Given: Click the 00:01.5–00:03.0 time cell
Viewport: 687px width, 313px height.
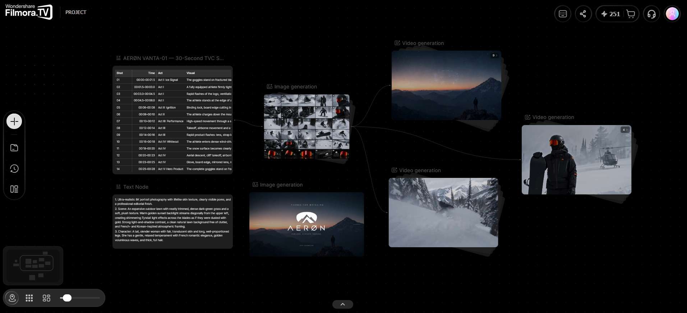Looking at the screenshot, I should point(144,87).
